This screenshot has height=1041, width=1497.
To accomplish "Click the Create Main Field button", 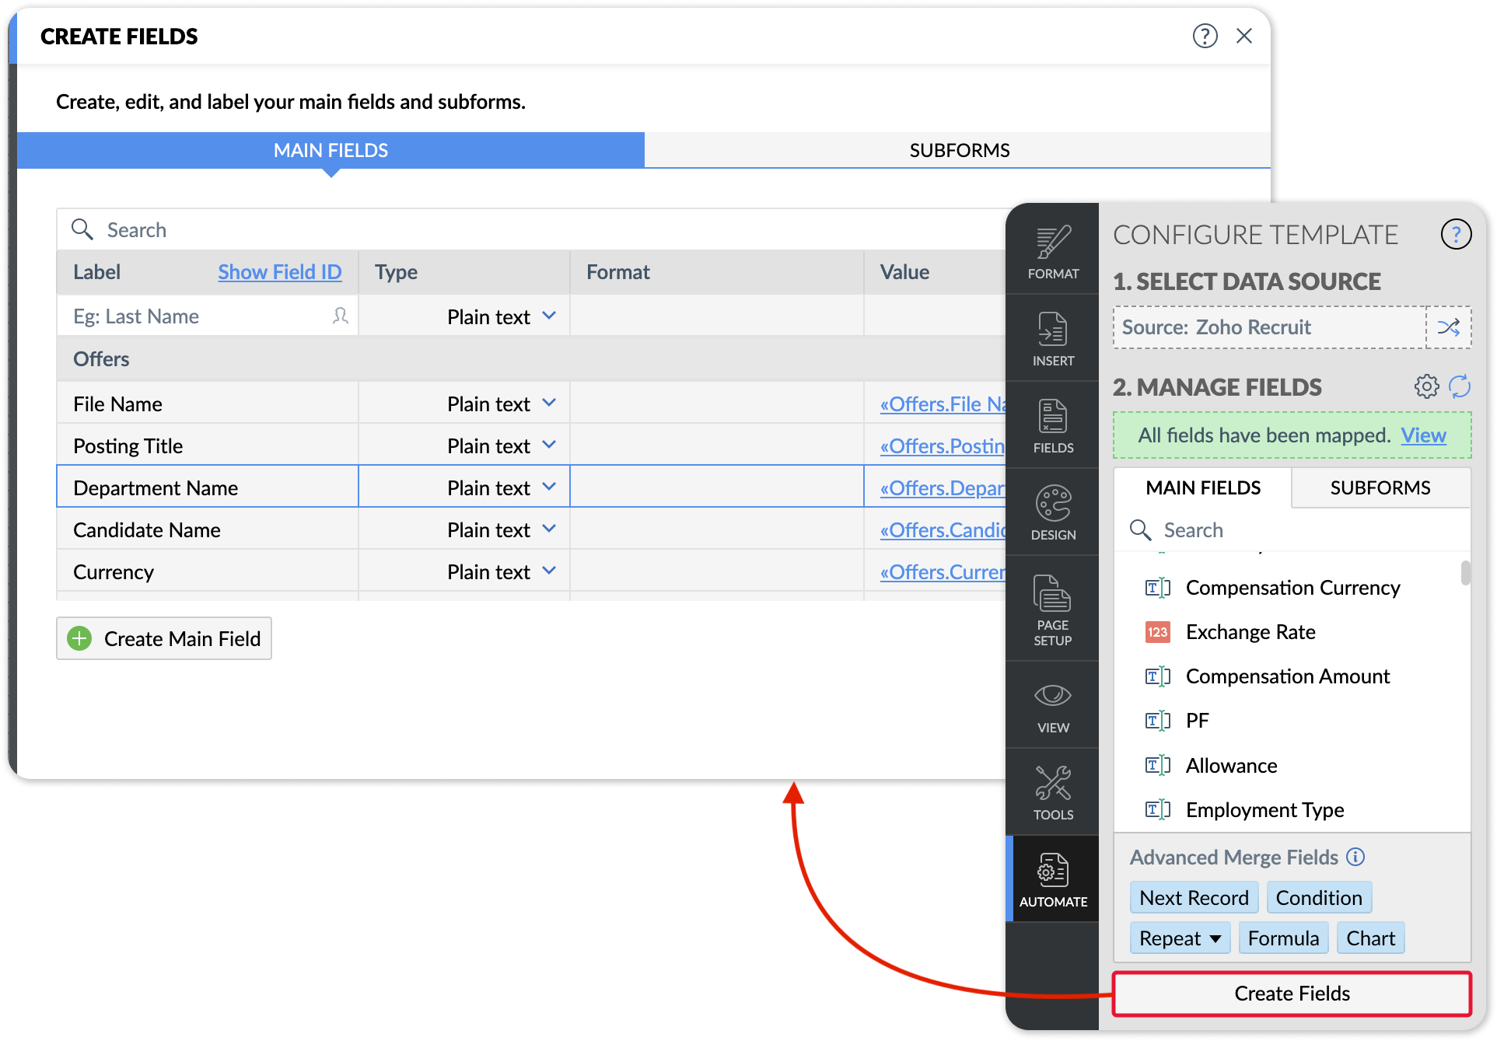I will 164,638.
